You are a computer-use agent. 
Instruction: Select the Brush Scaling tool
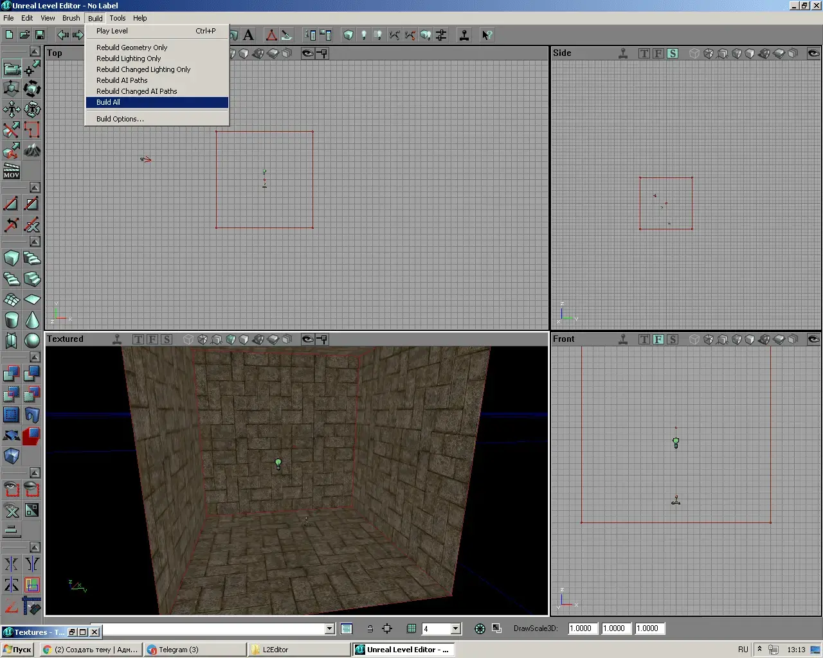pyautogui.click(x=12, y=89)
